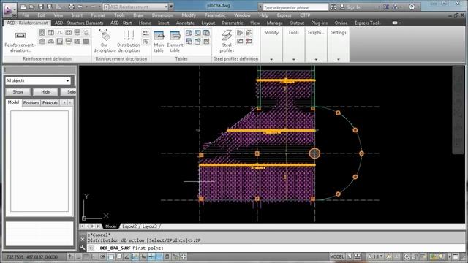
Task: Click the command line wrench customize icon
Action: point(83,248)
